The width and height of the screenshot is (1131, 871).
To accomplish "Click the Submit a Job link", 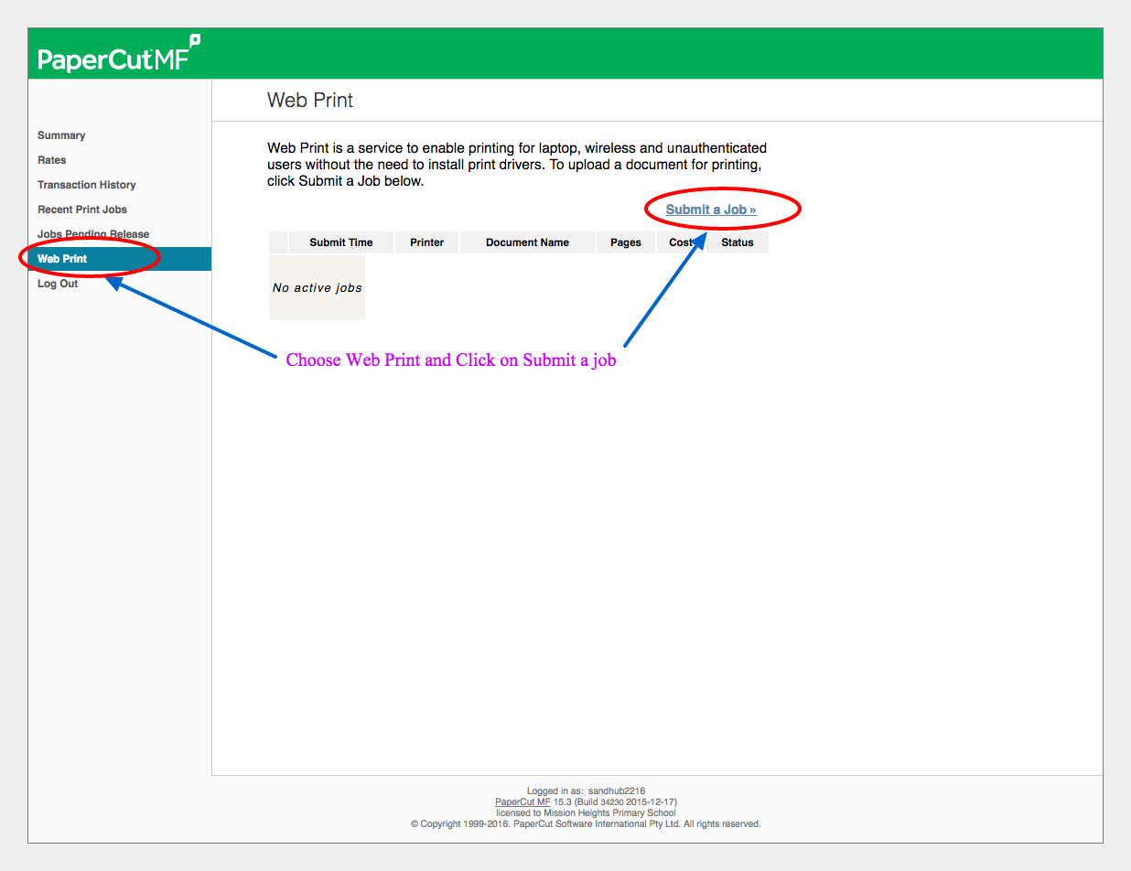I will pyautogui.click(x=711, y=210).
